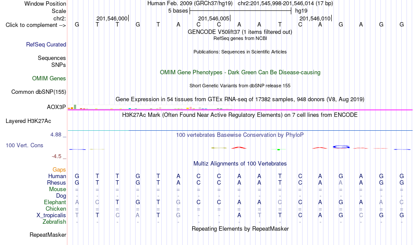Click the AOX3P GTEx expression bar chart
The image size is (413, 245).
coord(150,107)
